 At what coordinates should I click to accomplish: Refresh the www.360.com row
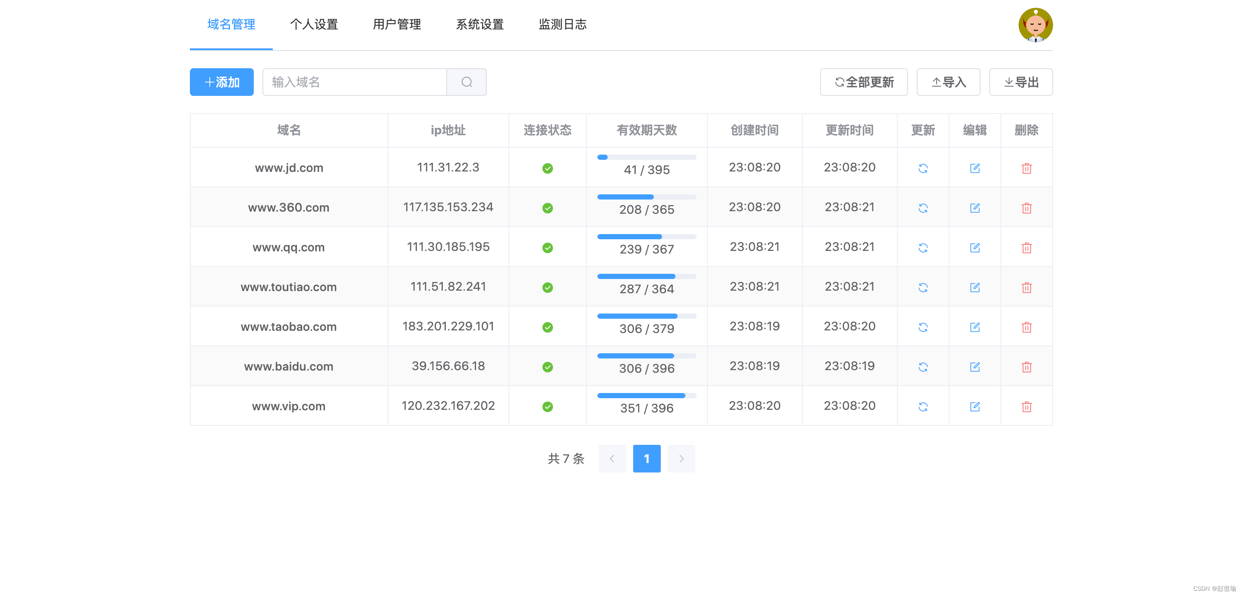pyautogui.click(x=923, y=208)
